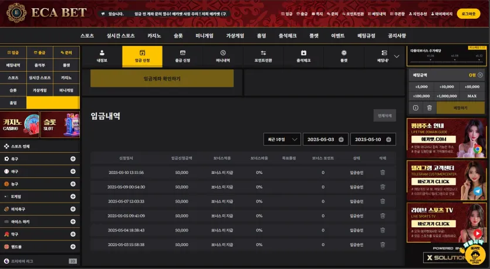Expand the 핸드볼 sport category
The width and height of the screenshot is (490, 269).
tap(73, 247)
